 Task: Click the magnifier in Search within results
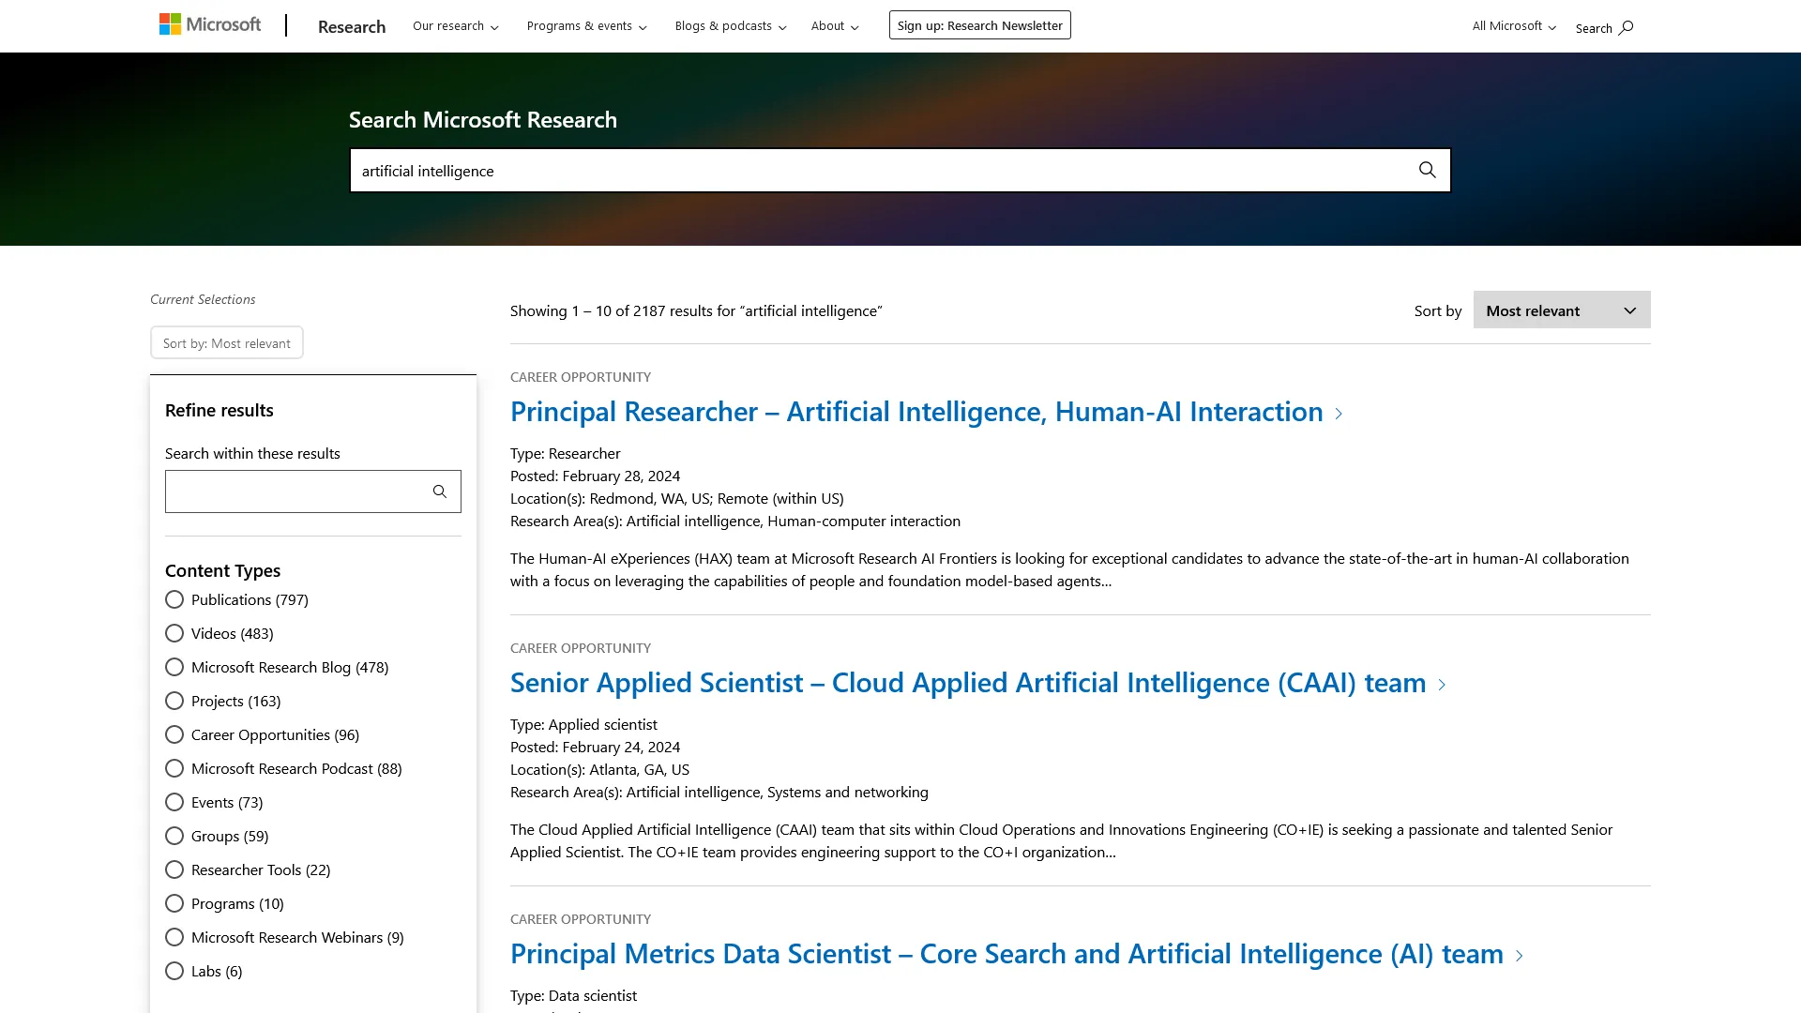[439, 491]
